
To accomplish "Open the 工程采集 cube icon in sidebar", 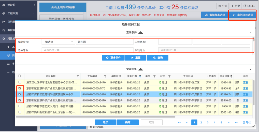I will 4,13.
